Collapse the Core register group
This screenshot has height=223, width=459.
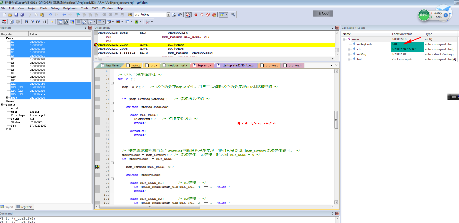[2, 38]
